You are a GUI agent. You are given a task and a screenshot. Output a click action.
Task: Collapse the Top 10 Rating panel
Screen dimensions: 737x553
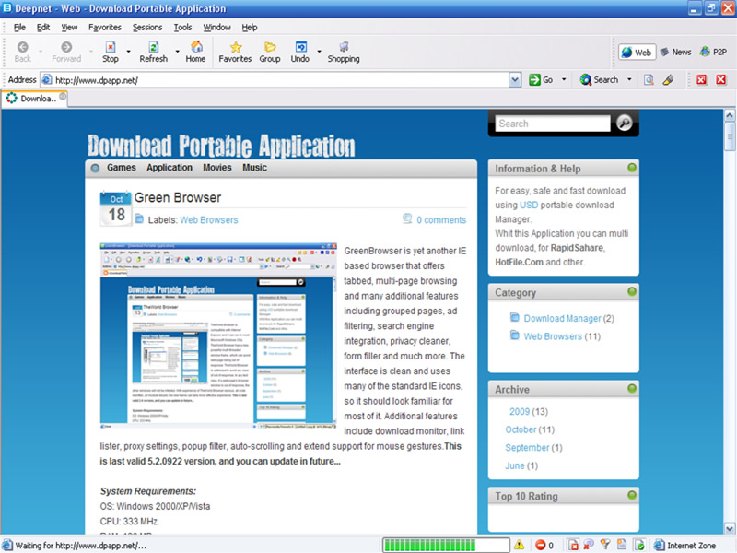pos(632,495)
